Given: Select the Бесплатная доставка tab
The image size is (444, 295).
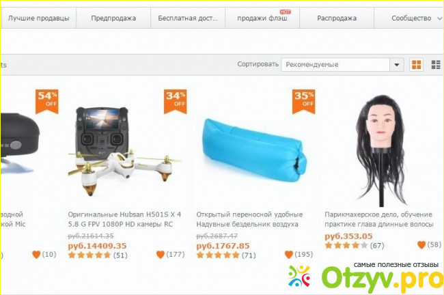Looking at the screenshot, I should pyautogui.click(x=188, y=18).
